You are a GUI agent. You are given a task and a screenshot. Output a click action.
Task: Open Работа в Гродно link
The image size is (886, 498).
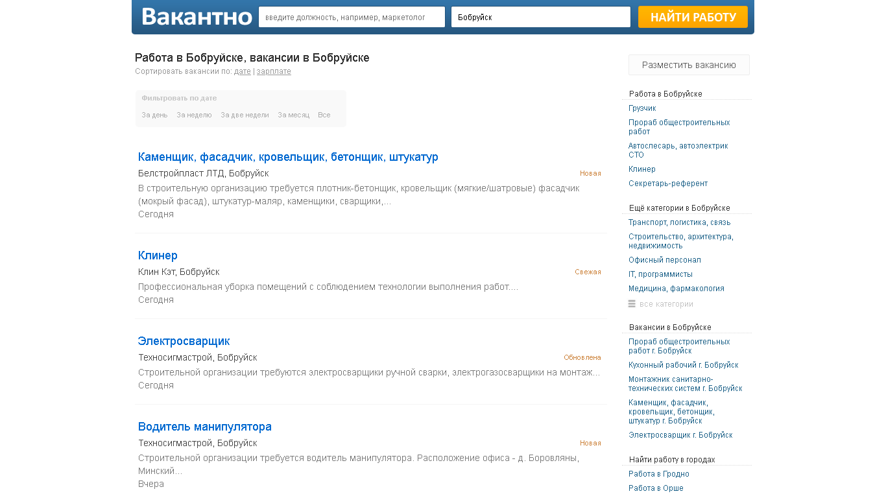(x=659, y=474)
